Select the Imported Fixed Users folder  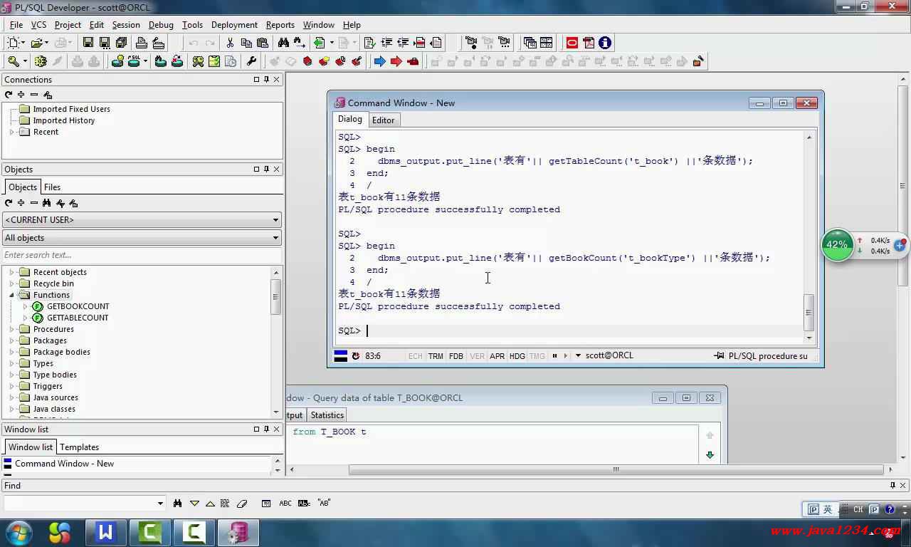71,109
